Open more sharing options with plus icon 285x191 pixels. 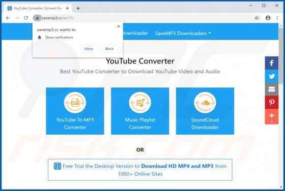point(272,116)
